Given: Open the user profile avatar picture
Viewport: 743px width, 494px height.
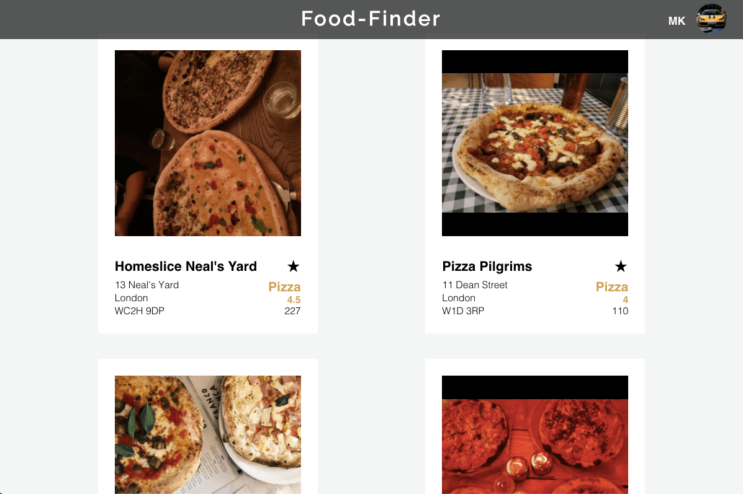Looking at the screenshot, I should click(x=711, y=19).
